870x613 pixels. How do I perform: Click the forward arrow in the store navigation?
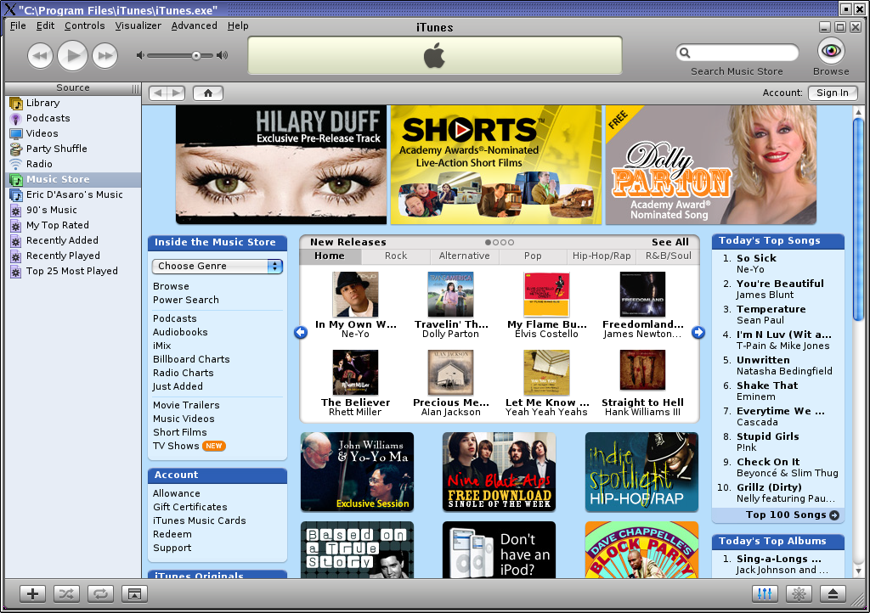[x=177, y=93]
